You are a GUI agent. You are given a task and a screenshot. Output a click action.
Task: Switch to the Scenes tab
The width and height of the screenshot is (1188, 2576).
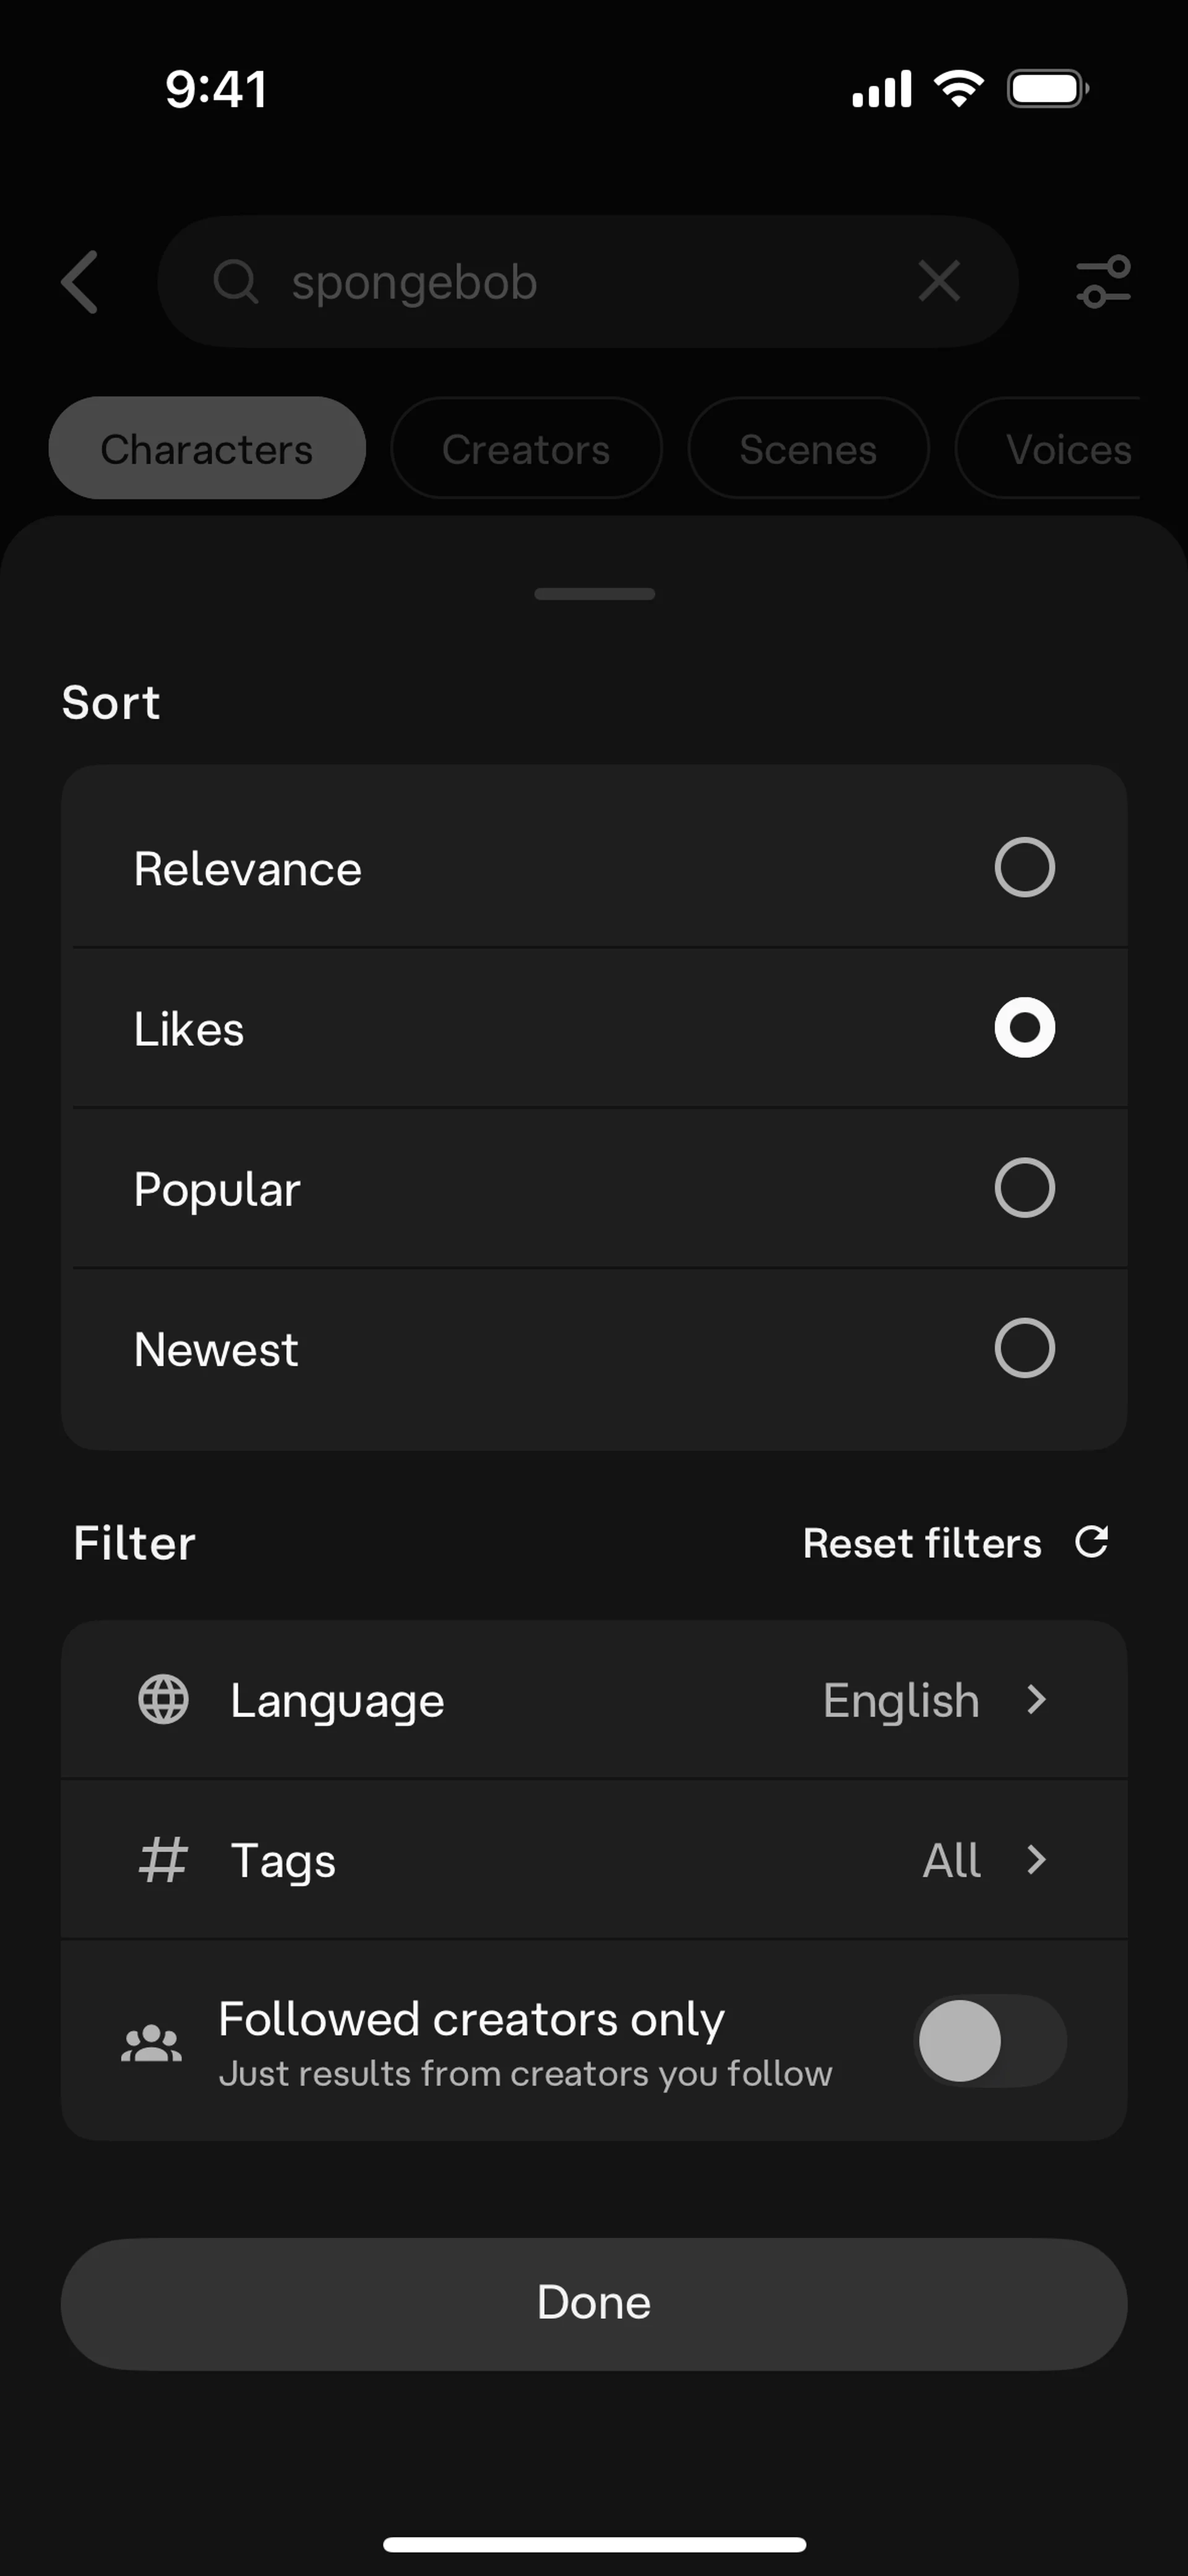click(808, 449)
